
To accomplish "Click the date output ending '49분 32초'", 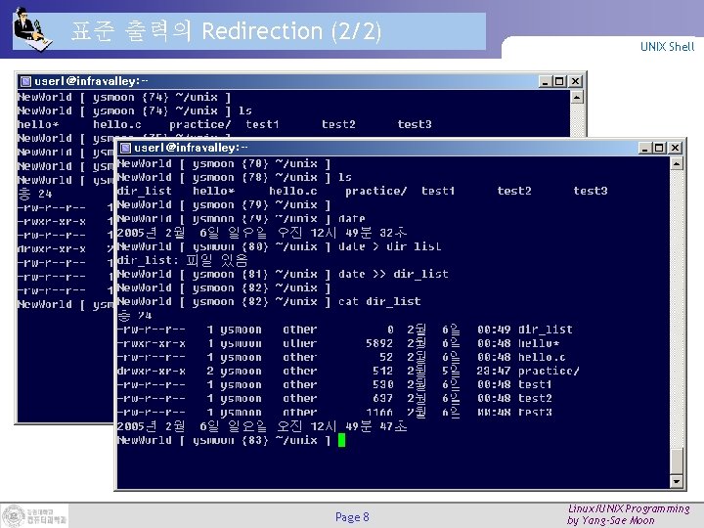I will pyautogui.click(x=262, y=233).
